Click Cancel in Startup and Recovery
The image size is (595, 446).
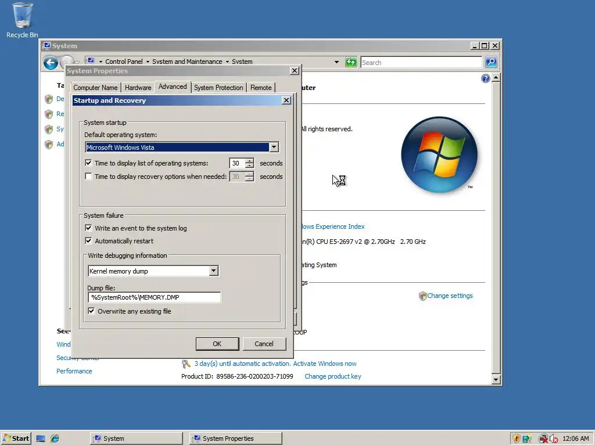click(x=264, y=344)
